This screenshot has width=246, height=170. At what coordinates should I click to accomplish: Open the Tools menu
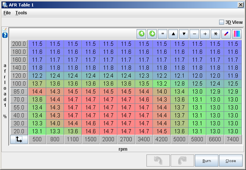pos(21,12)
